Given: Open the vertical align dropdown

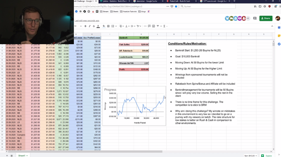Looking at the screenshot, I should 127,26.
